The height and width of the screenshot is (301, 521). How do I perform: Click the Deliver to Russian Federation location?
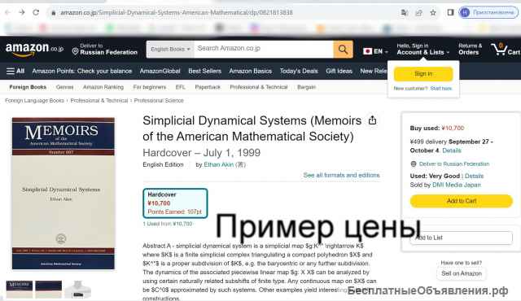click(x=105, y=49)
